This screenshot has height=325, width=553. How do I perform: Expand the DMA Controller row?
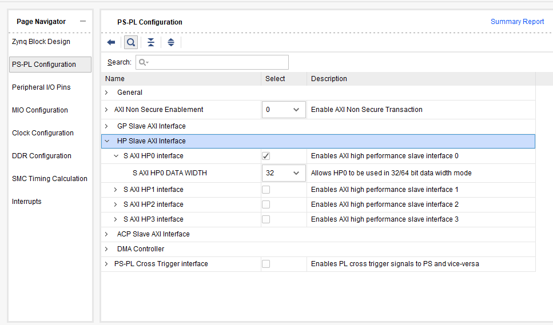pos(106,249)
